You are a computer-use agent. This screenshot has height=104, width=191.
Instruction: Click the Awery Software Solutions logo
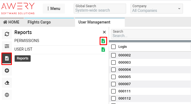coord(18,9)
